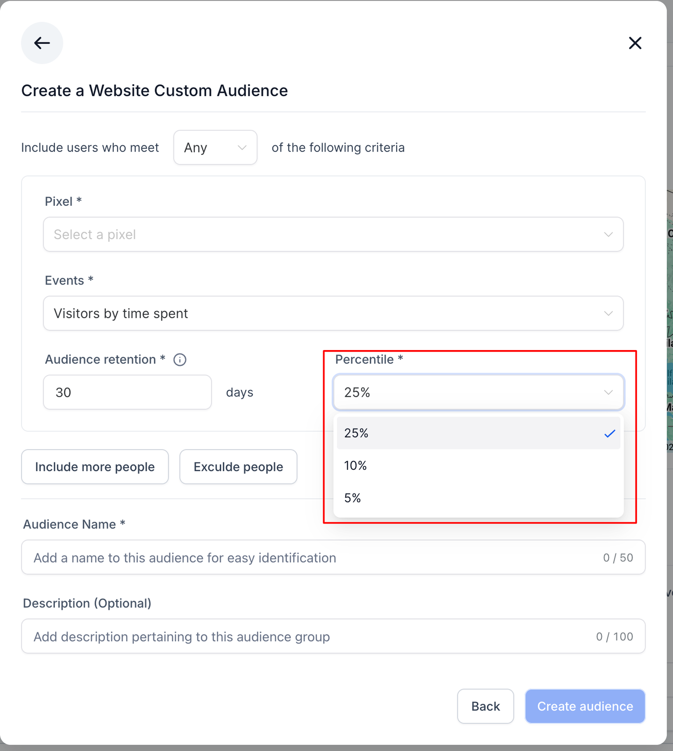Screen dimensions: 673x751
Task: Click the chevron arrow in the Events field
Action: tap(608, 313)
